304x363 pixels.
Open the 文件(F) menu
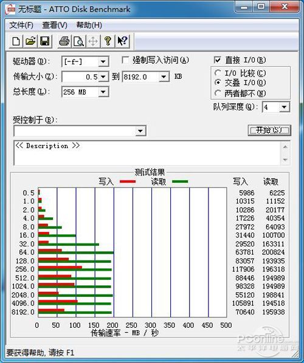pos(21,25)
